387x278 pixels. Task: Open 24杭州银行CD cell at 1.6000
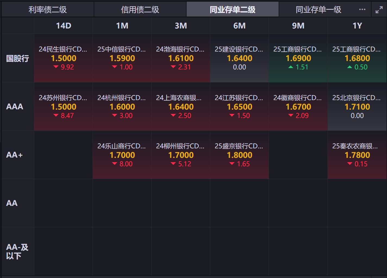point(122,107)
